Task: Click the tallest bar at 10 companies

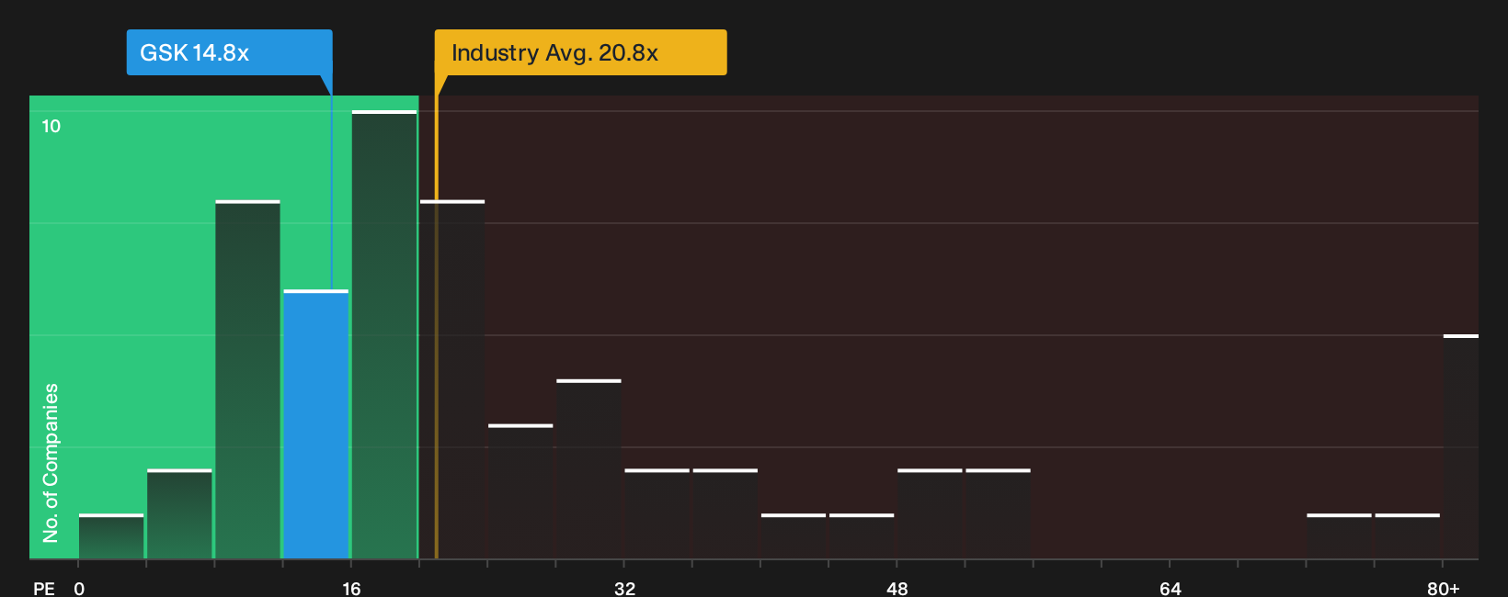Action: click(384, 334)
